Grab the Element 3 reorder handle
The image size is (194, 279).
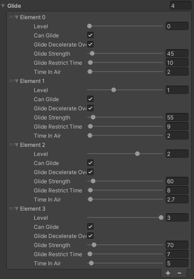11,208
